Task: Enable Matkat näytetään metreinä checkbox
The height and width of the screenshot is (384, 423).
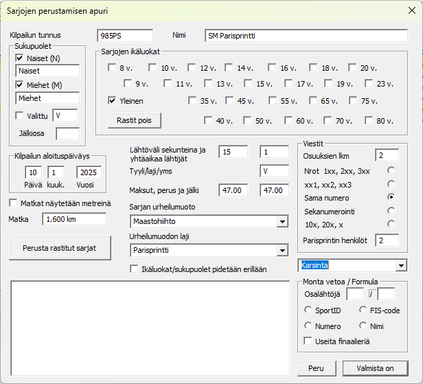Action: (14, 203)
